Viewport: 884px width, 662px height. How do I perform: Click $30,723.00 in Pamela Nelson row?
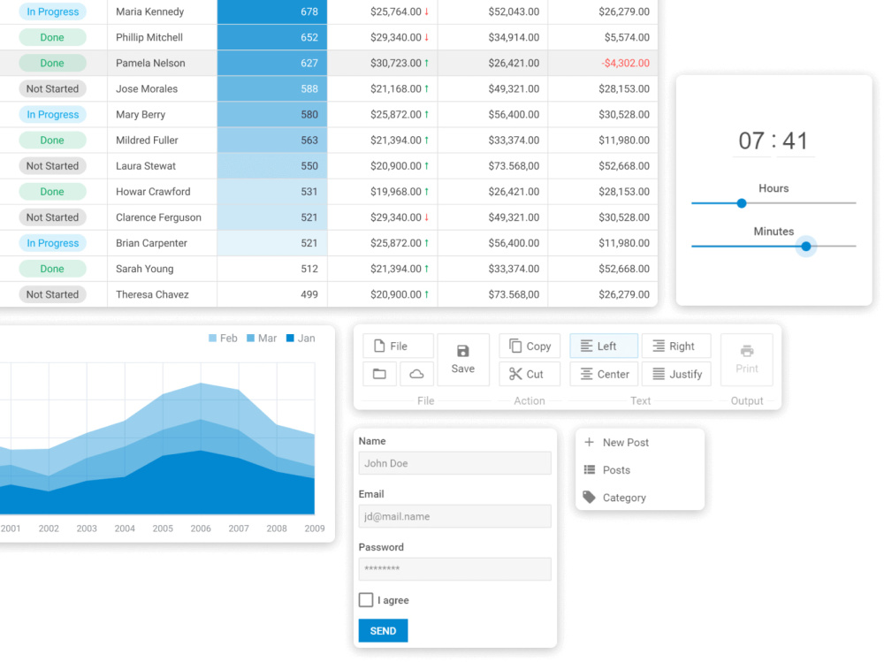(x=395, y=63)
